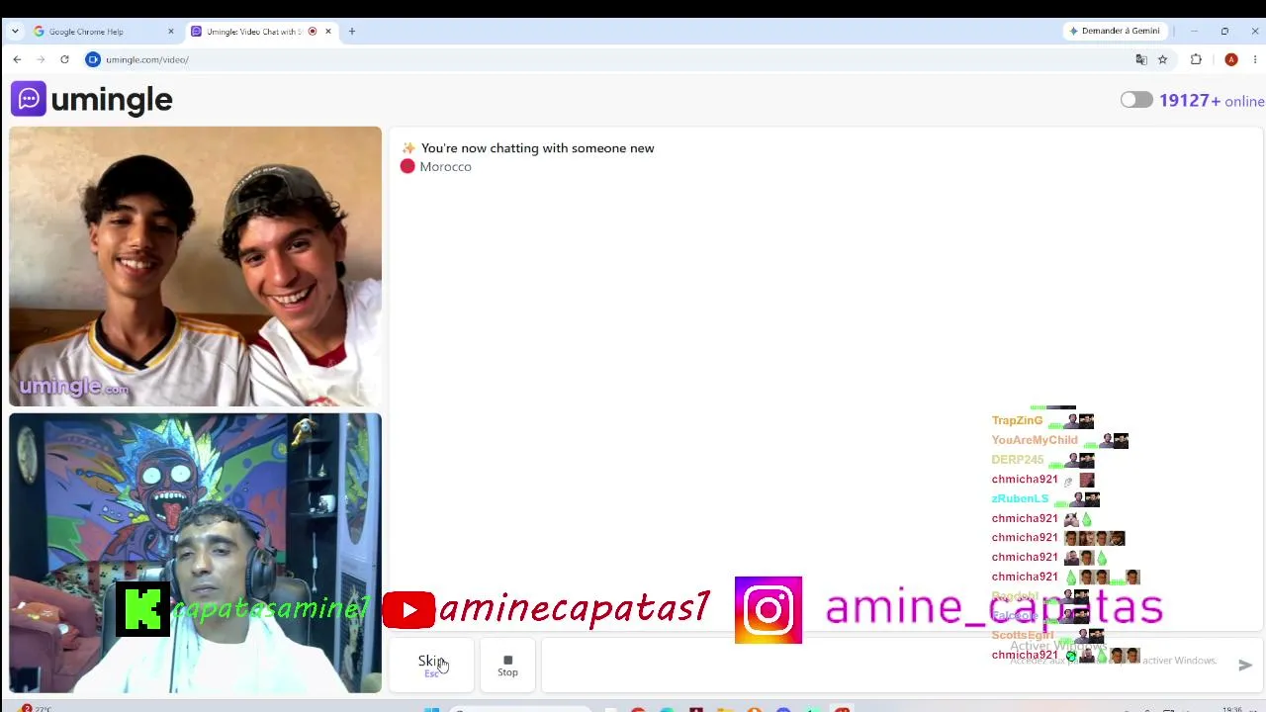Bookmark this page with the star icon

(x=1163, y=59)
